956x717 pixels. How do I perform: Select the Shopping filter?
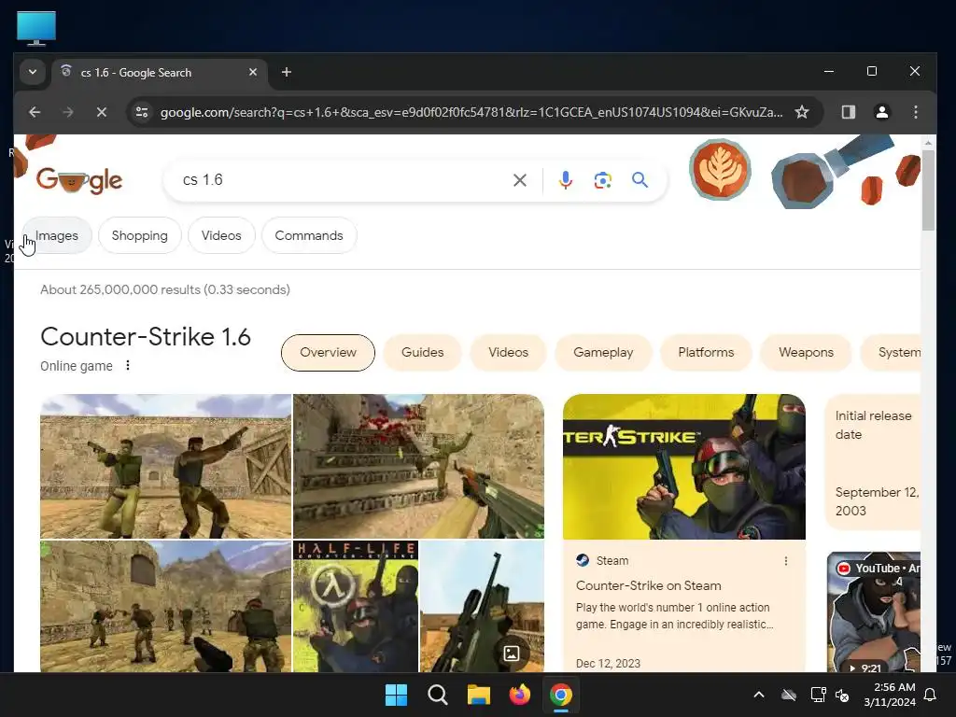tap(140, 235)
